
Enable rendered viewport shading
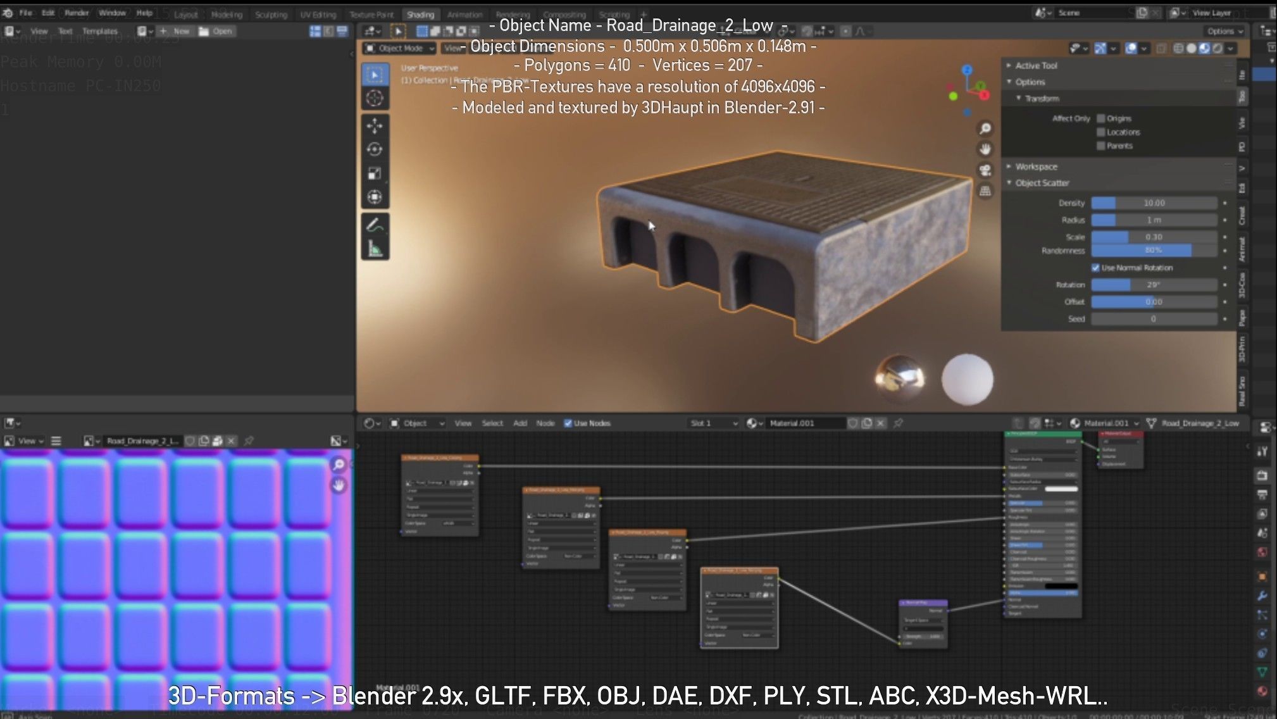click(1217, 48)
